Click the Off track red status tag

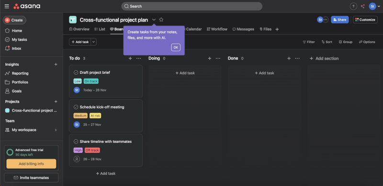pyautogui.click(x=92, y=150)
